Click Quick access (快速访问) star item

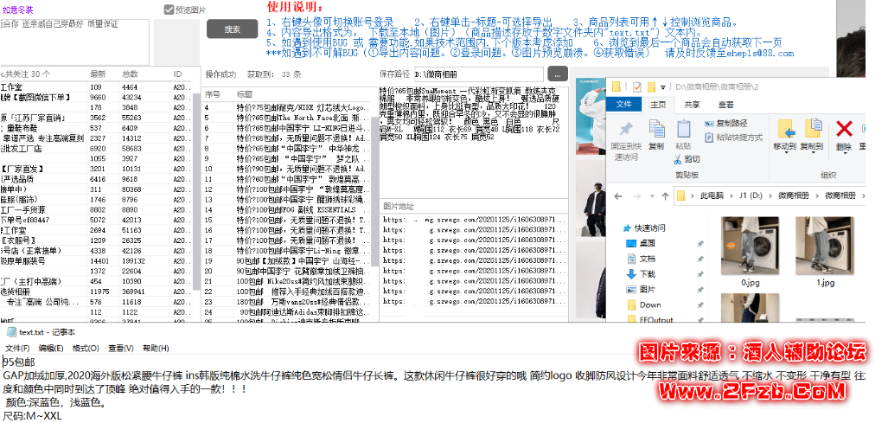point(644,228)
